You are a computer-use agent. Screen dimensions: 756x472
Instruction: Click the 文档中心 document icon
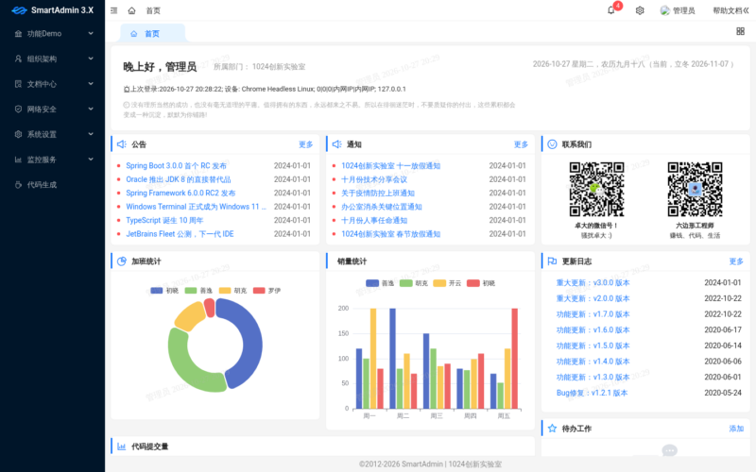point(18,84)
